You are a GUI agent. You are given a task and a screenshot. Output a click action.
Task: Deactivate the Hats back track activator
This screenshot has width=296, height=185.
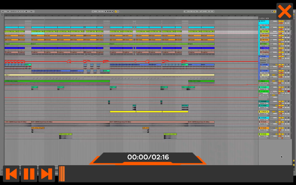[281, 35]
